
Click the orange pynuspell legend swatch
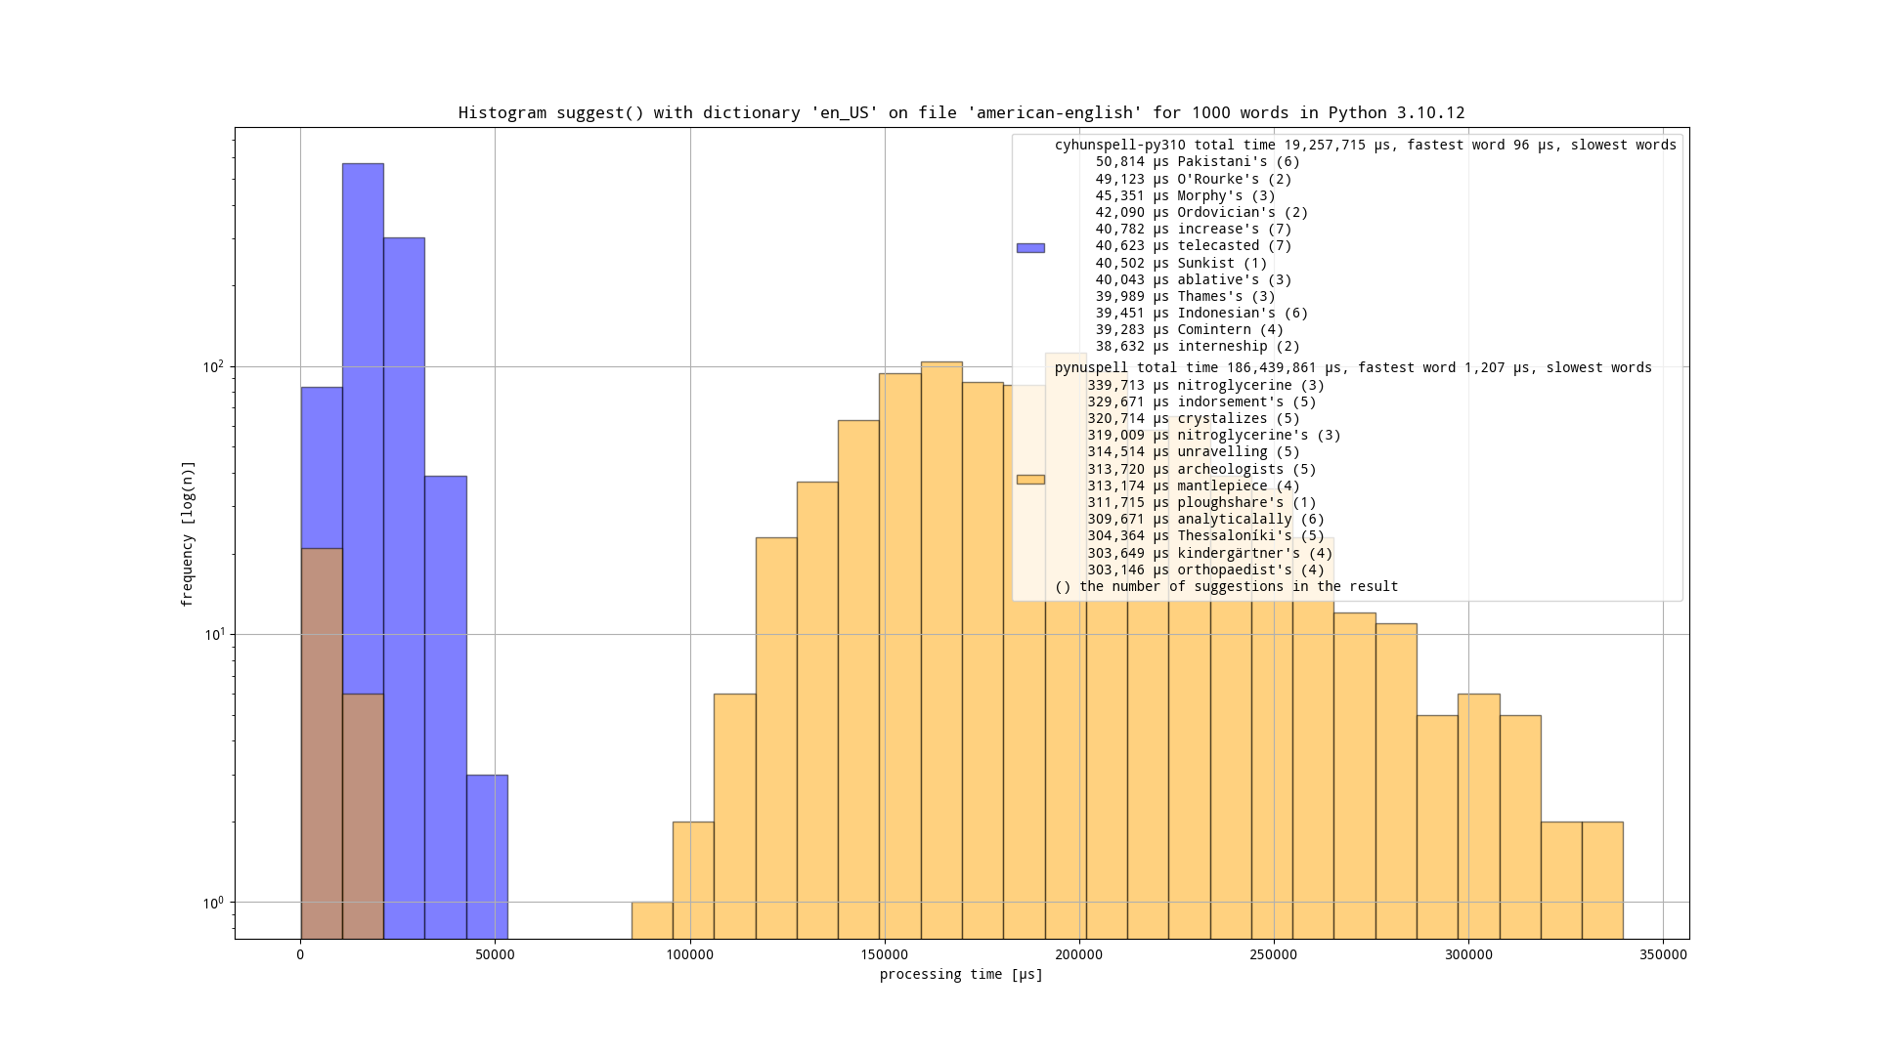[1030, 480]
